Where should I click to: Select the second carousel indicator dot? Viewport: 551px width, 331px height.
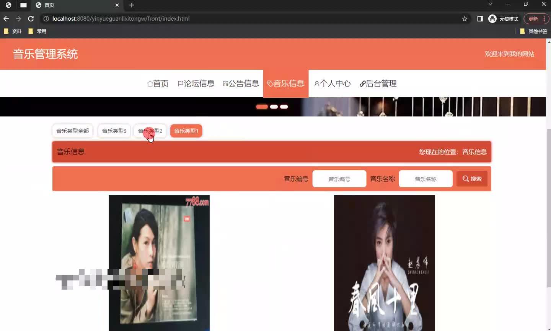pyautogui.click(x=274, y=107)
